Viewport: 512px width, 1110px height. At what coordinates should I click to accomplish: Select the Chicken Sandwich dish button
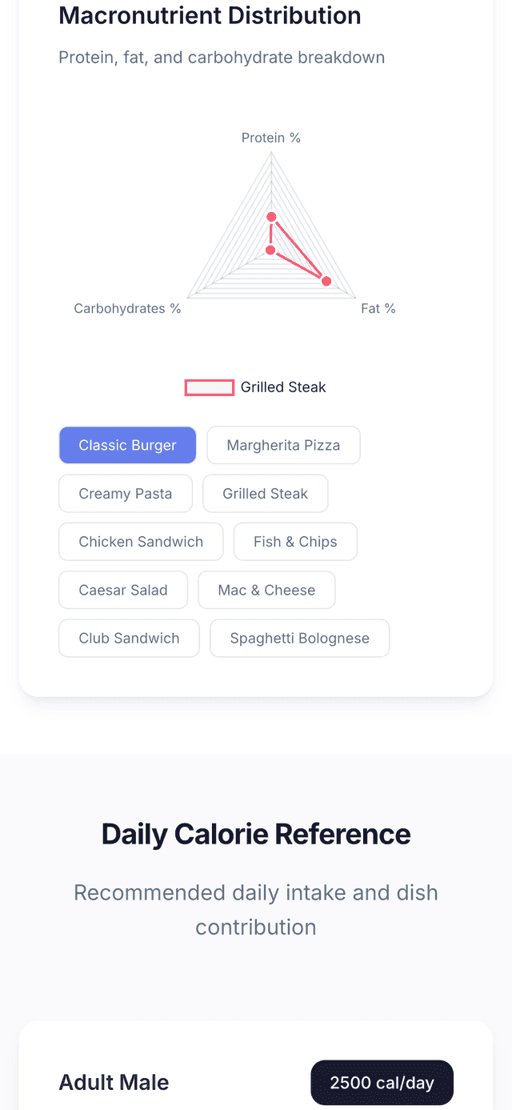pyautogui.click(x=141, y=542)
